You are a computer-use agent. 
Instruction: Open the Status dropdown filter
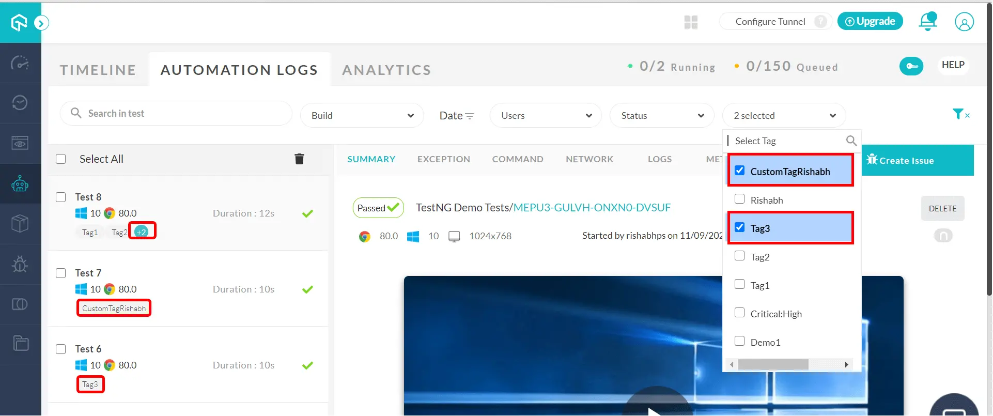click(x=662, y=116)
